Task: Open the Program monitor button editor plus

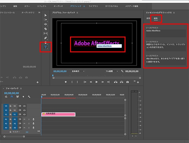Action: [x=138, y=82]
